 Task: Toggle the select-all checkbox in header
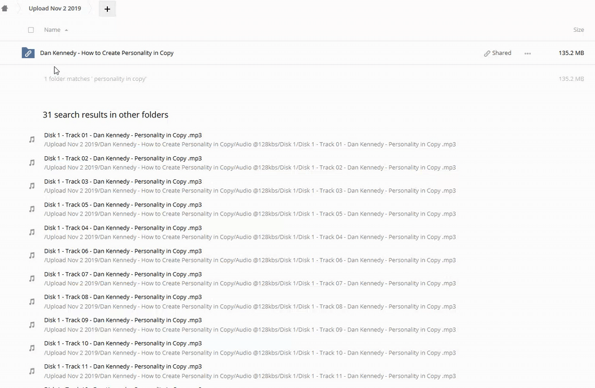(31, 30)
